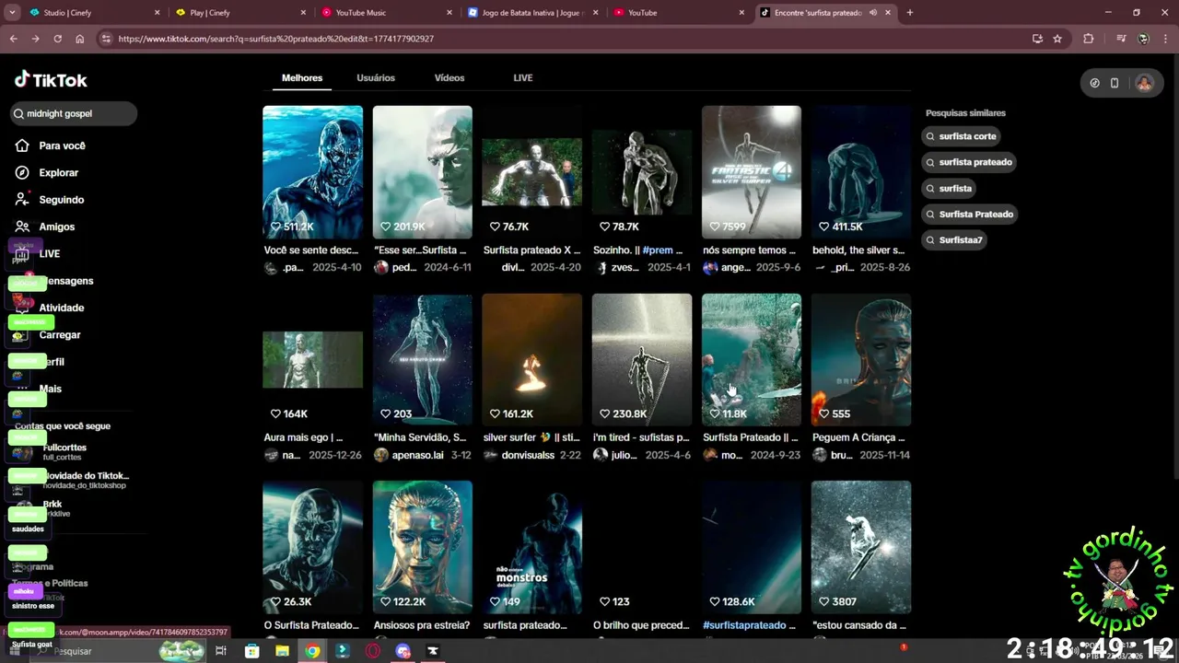Play 'Peguem A Criança' video with 555 likes
The width and height of the screenshot is (1179, 663).
pyautogui.click(x=861, y=360)
